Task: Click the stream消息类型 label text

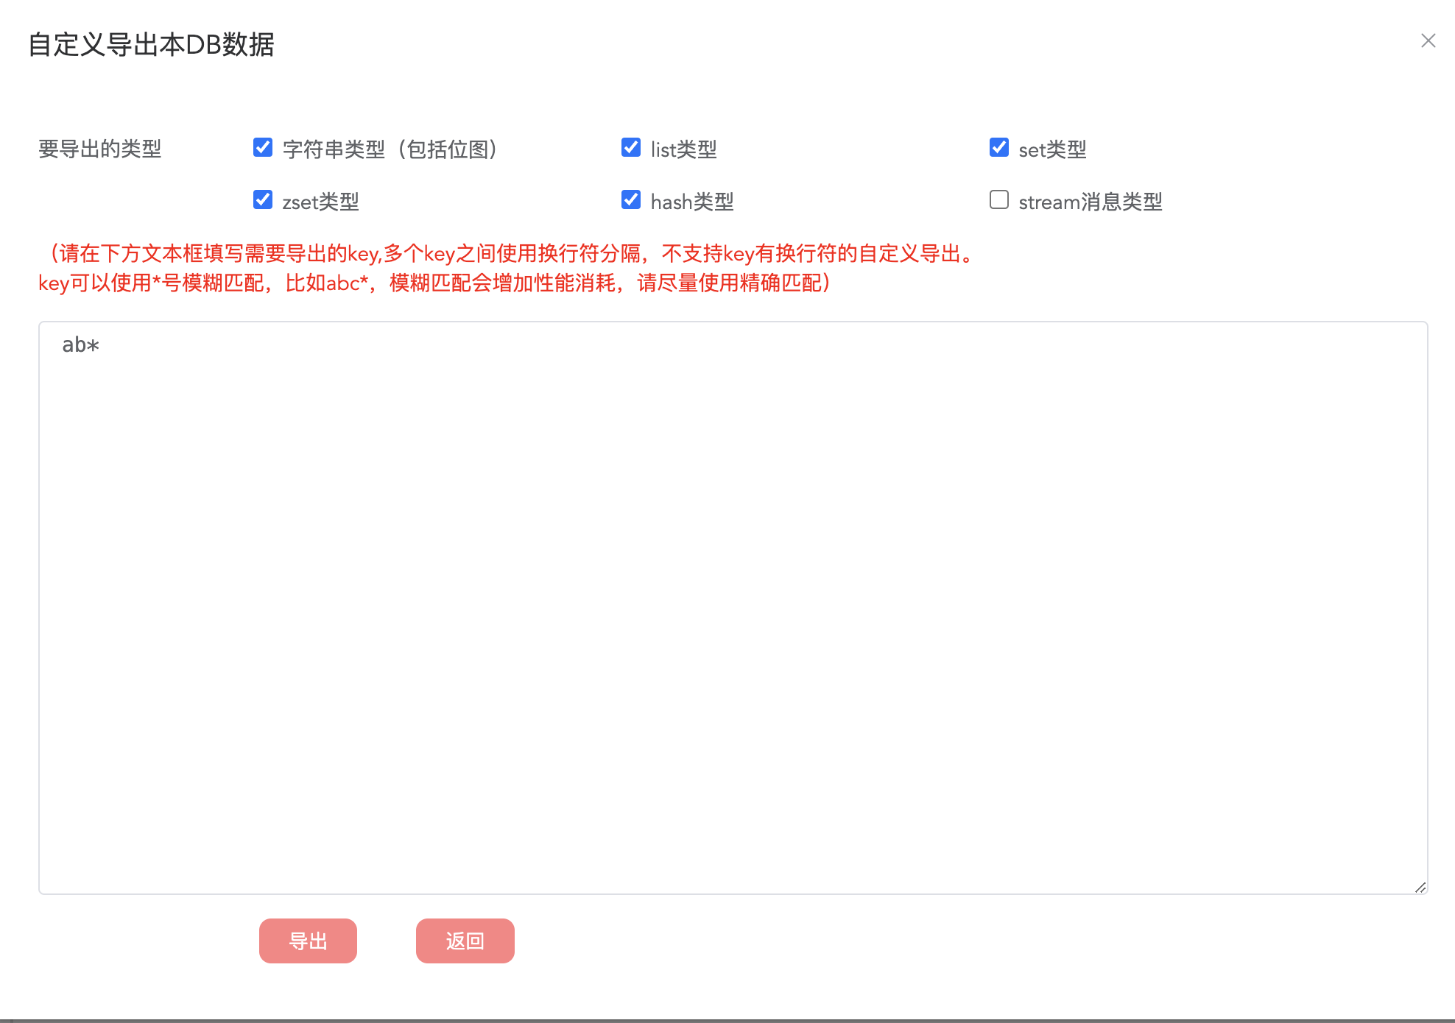Action: click(x=1090, y=202)
